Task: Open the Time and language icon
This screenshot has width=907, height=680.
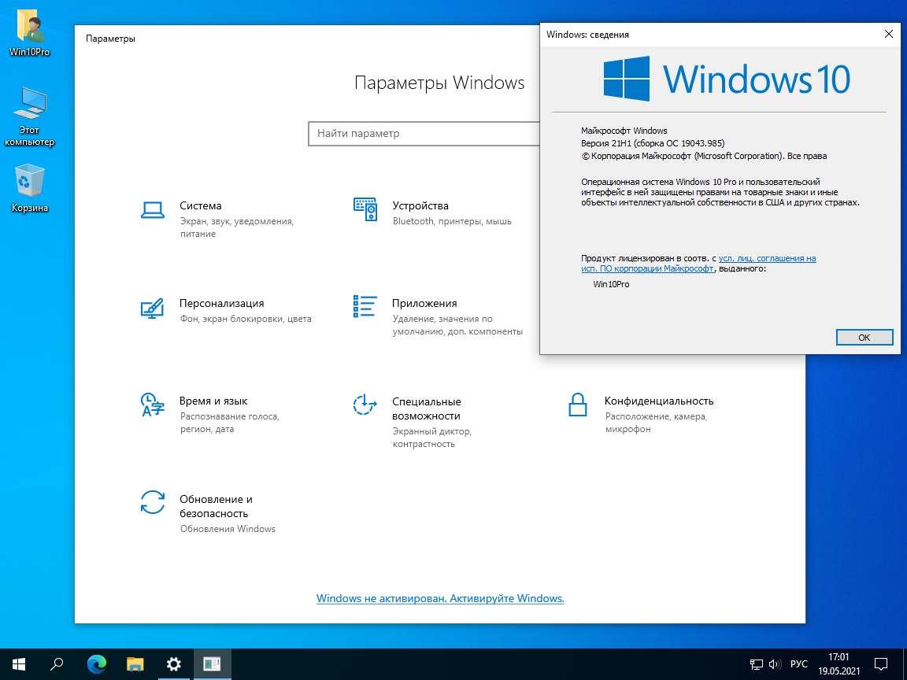Action: (153, 405)
